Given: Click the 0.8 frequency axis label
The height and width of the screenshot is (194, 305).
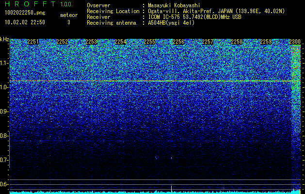Looking at the screenshot, I should tap(4, 136).
